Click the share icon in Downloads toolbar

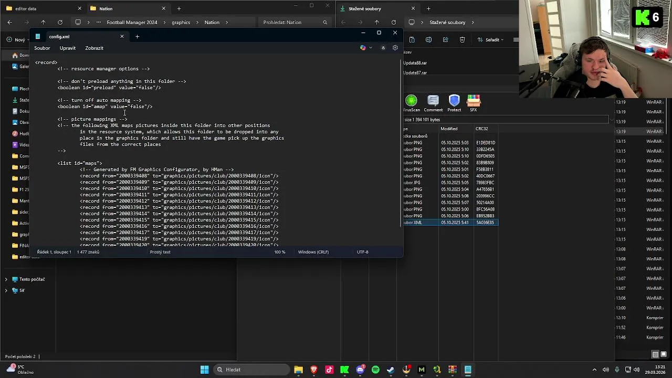(445, 39)
